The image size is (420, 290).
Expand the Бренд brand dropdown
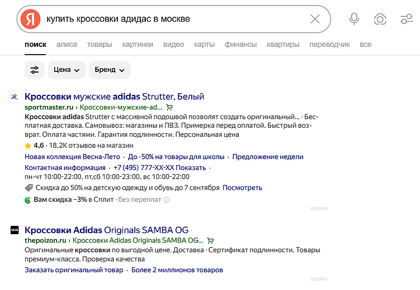[109, 70]
